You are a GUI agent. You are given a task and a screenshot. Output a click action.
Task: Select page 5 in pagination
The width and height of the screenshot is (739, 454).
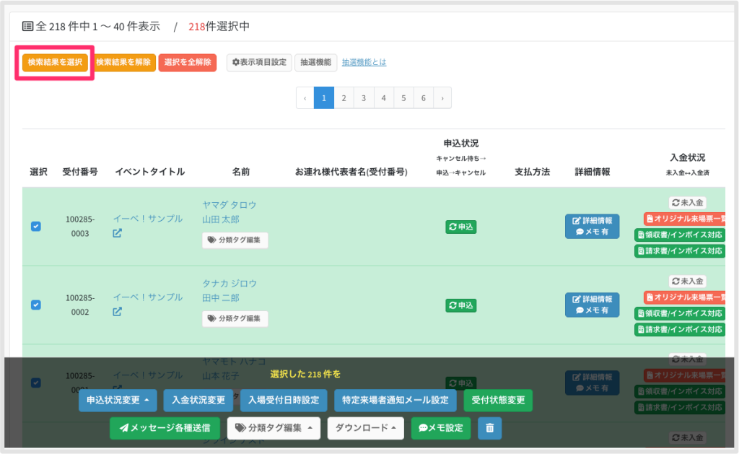pyautogui.click(x=403, y=98)
